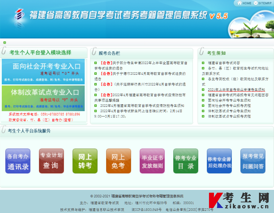Viewport: 274px width, 213px height.
Task: Click the 闽ICP备18001949号 footer text
Action: coord(146,209)
